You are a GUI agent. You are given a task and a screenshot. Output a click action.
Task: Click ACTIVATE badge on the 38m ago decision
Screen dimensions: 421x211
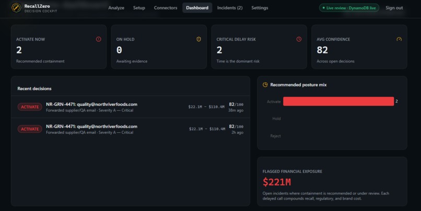(x=30, y=107)
